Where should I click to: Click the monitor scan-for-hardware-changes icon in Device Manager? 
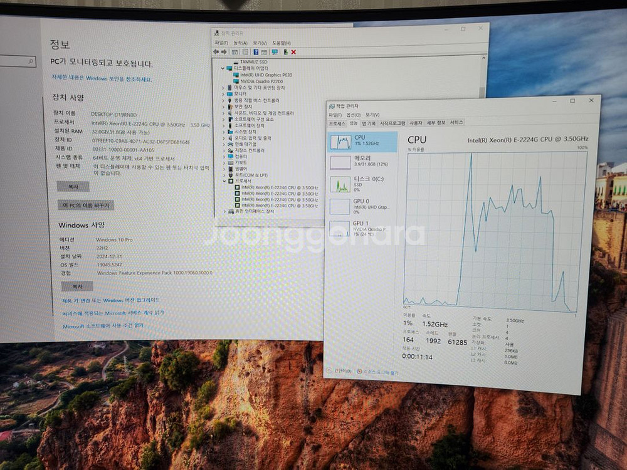(x=275, y=52)
